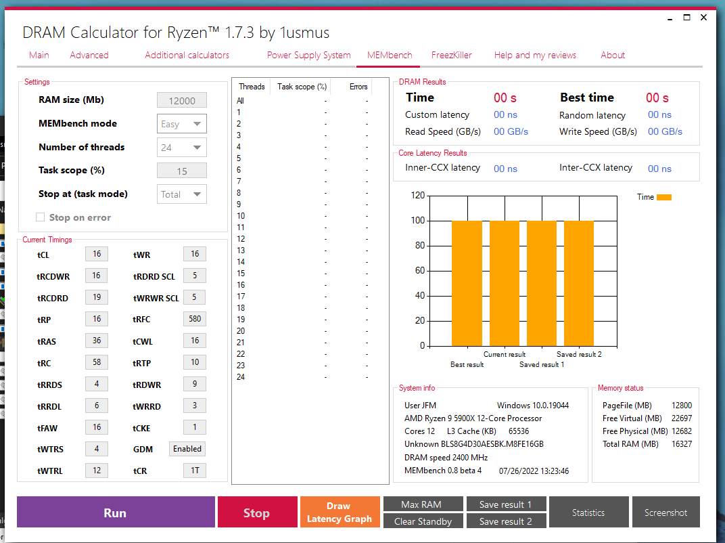Screen dimensions: 725x543
Task: Click the tFAW value field
Action: 97,427
